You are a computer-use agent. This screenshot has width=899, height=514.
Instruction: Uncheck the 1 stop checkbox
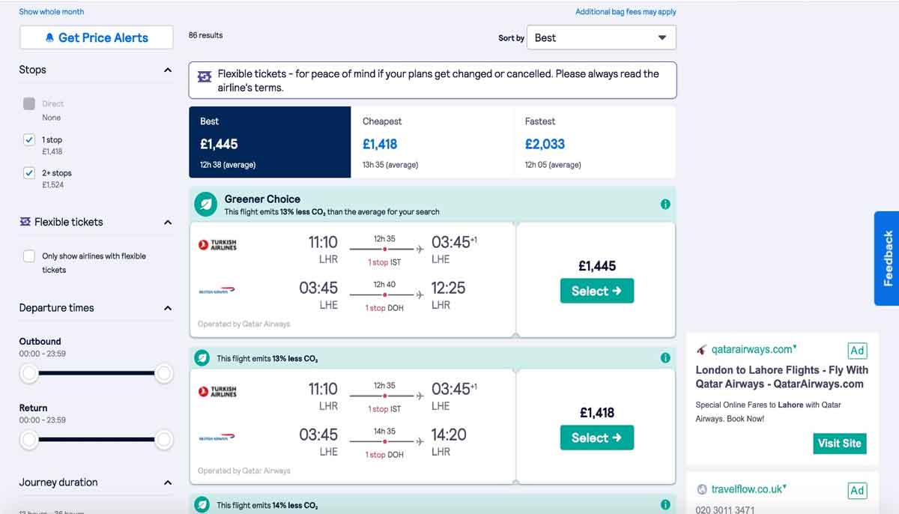pyautogui.click(x=29, y=139)
